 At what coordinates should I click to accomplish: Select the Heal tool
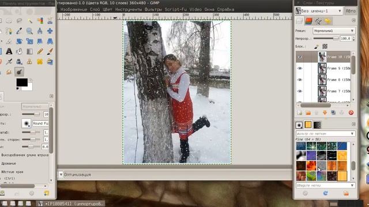(40, 62)
